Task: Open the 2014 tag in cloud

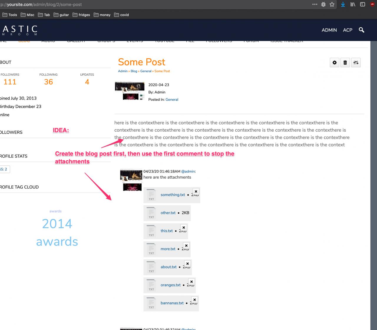Action: pyautogui.click(x=57, y=224)
